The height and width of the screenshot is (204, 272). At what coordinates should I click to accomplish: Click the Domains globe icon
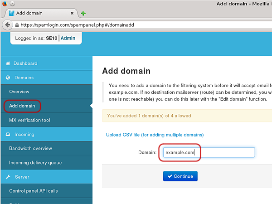point(8,78)
